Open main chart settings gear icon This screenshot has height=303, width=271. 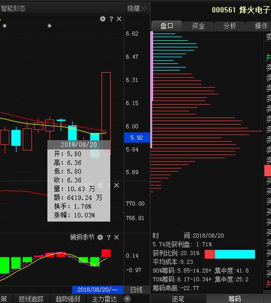pos(102,19)
